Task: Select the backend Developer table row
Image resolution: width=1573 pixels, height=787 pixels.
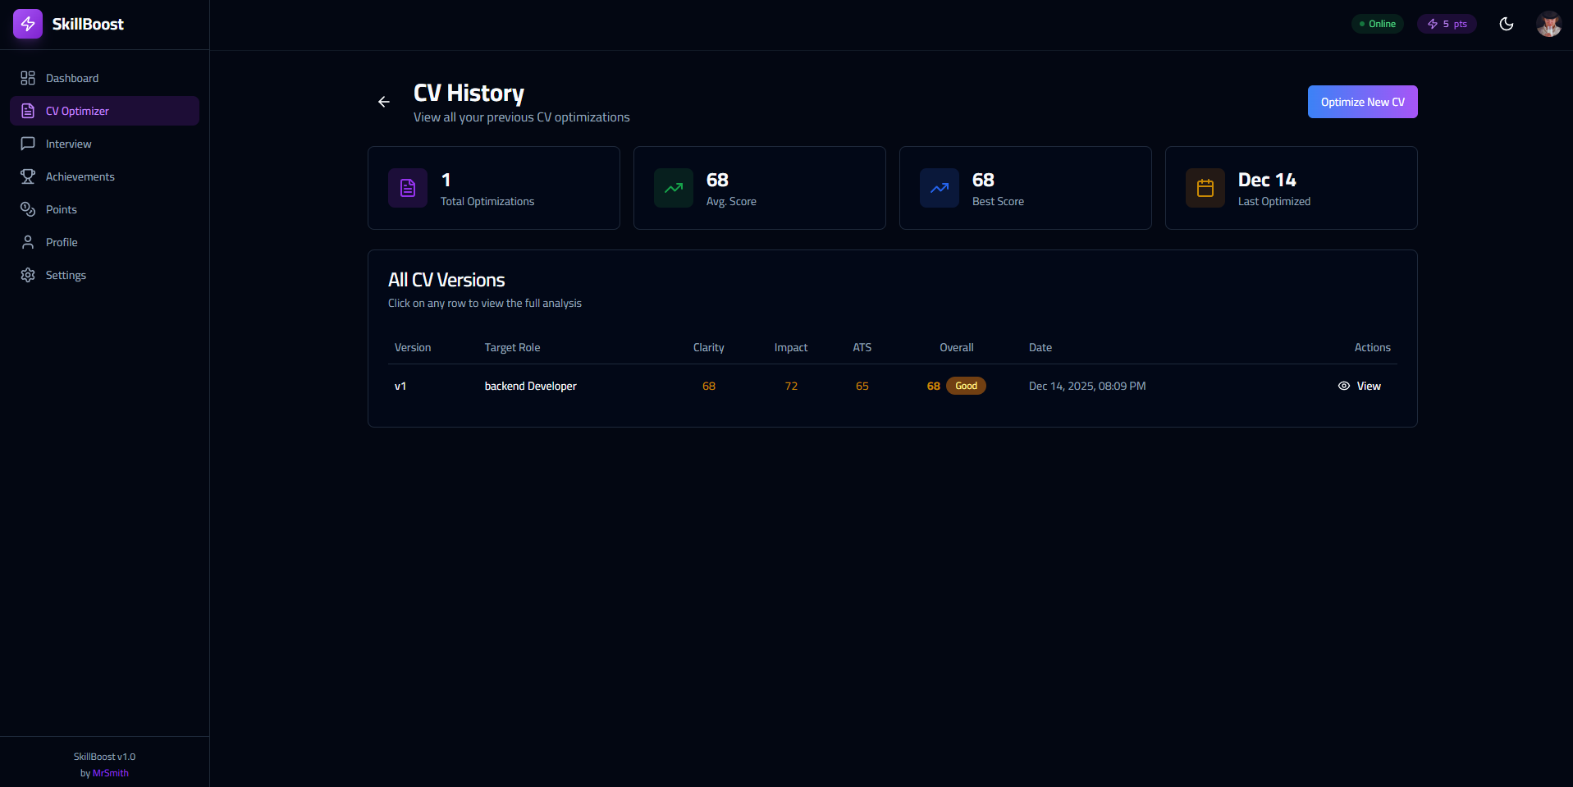Action: pyautogui.click(x=530, y=386)
